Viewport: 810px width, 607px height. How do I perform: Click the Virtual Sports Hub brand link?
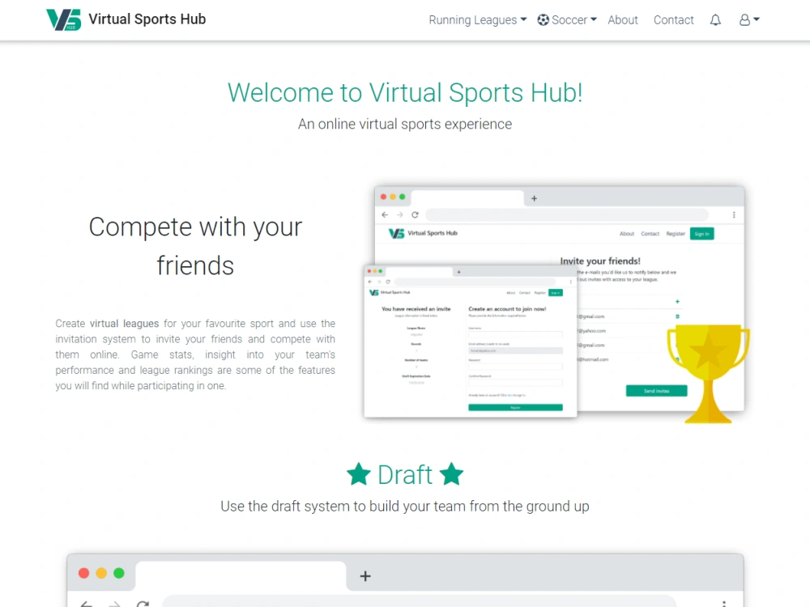pos(147,19)
